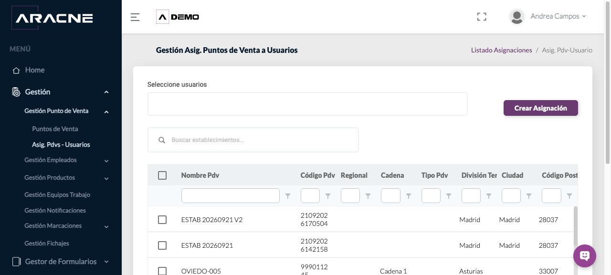Tick the select-all checkbox in table header
611x275 pixels.
point(162,175)
